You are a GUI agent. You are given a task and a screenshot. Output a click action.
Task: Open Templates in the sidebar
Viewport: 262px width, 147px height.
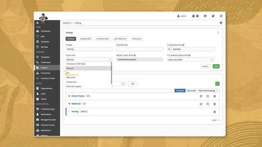(47, 57)
